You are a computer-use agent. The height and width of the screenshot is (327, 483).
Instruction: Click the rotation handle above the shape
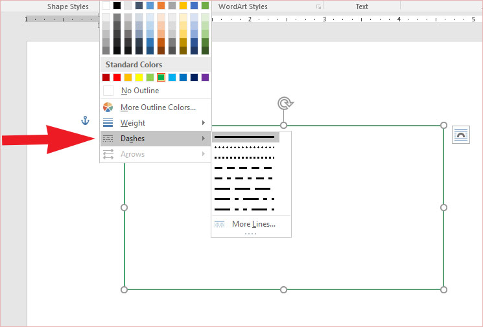pos(285,104)
